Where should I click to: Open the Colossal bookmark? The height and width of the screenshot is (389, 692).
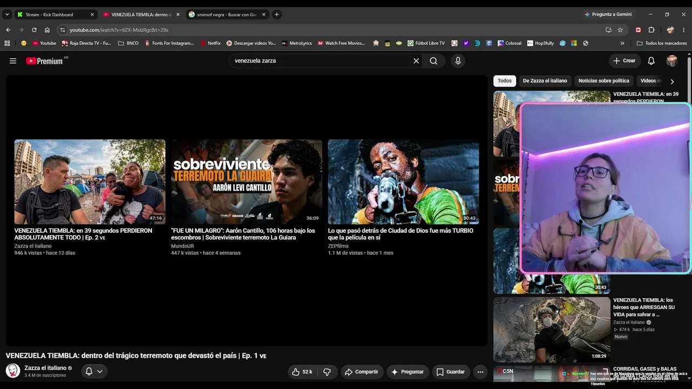510,43
